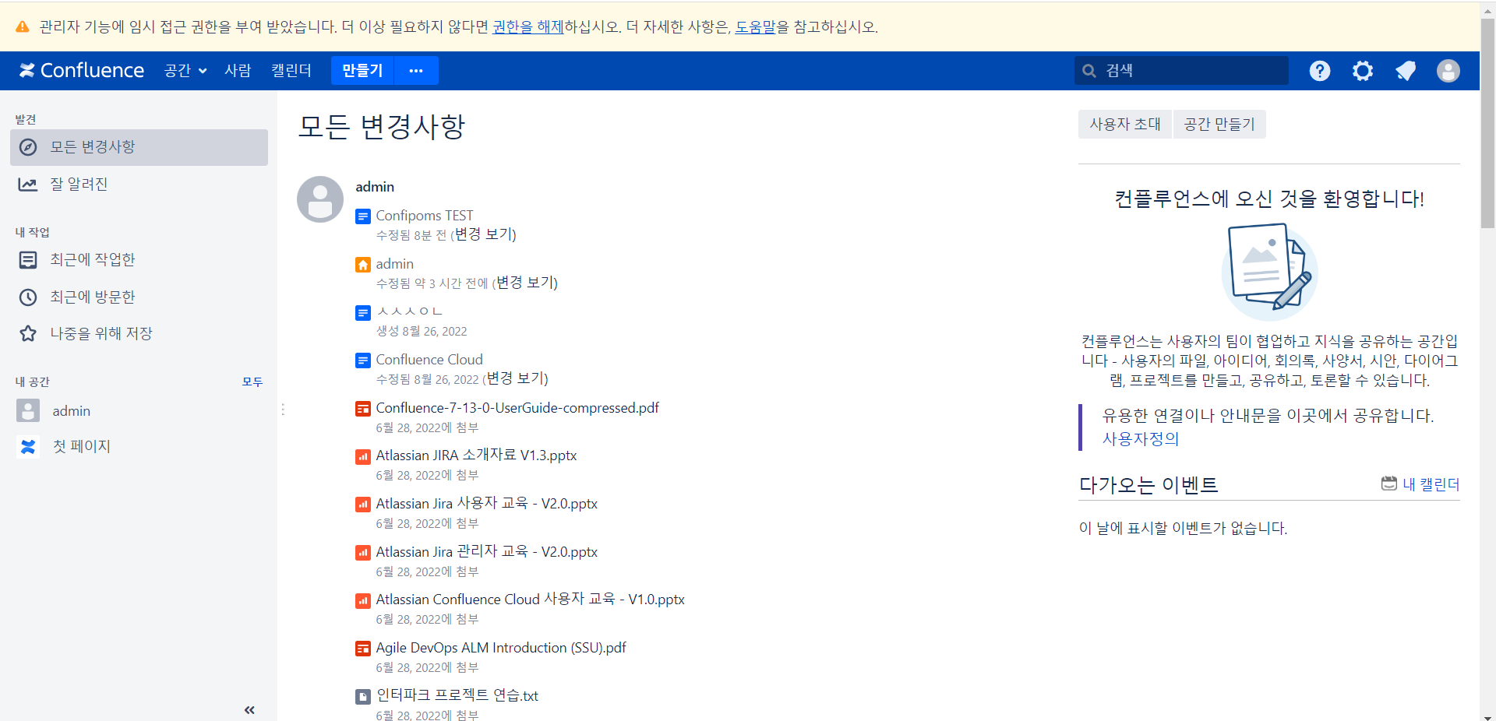Open Atlassian Jira 관리자 교육 - V2.0.pptx
Image resolution: width=1496 pixels, height=721 pixels.
pos(487,552)
